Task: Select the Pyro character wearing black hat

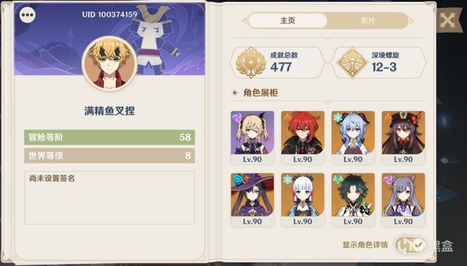Action: (x=403, y=138)
